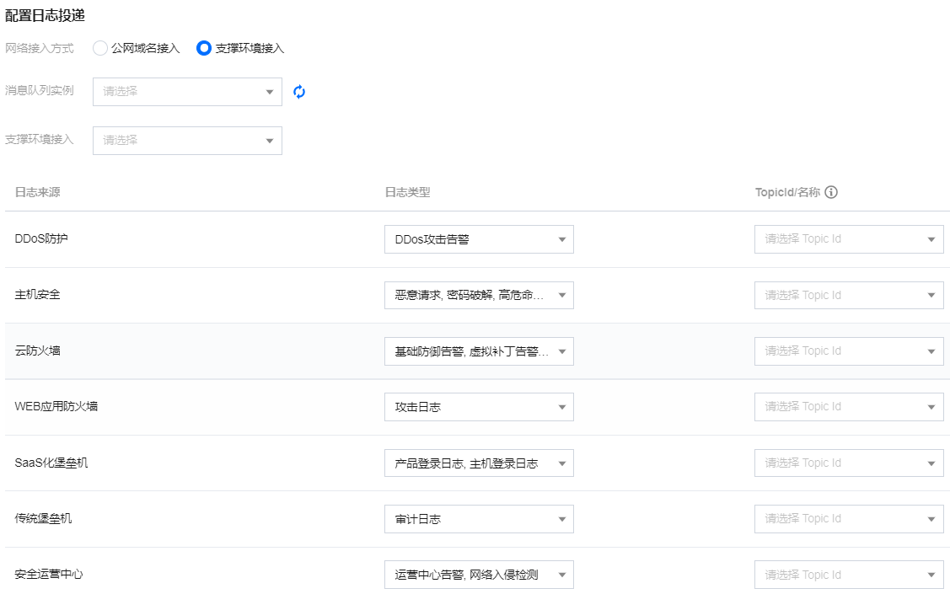950x594 pixels.
Task: Show info tooltip for TopicId/名称
Action: click(831, 193)
